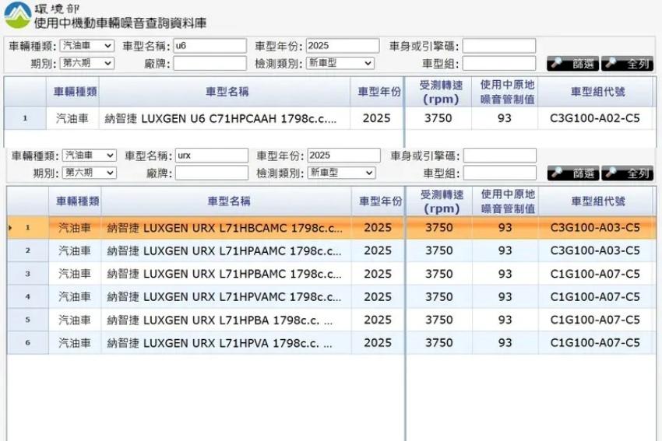The image size is (662, 441).
Task: Click 全列 button in the u6 search form
Action: coord(628,64)
